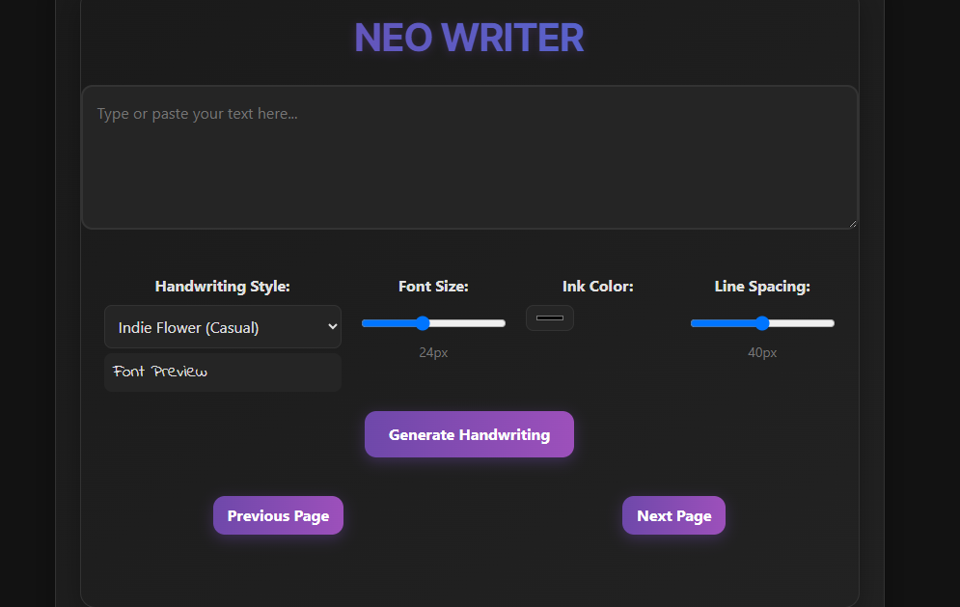Image resolution: width=960 pixels, height=607 pixels.
Task: Advance with the Next Page button
Action: click(x=673, y=515)
